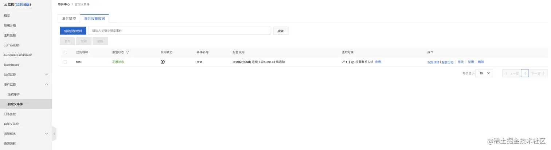Screen dimensions: 551x150
Task: Open the page size dropdown showing 10
Action: click(484, 73)
